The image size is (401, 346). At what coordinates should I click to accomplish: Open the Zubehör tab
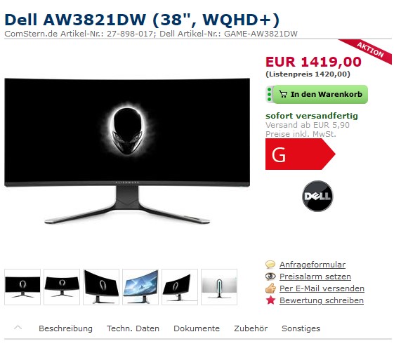(x=251, y=328)
